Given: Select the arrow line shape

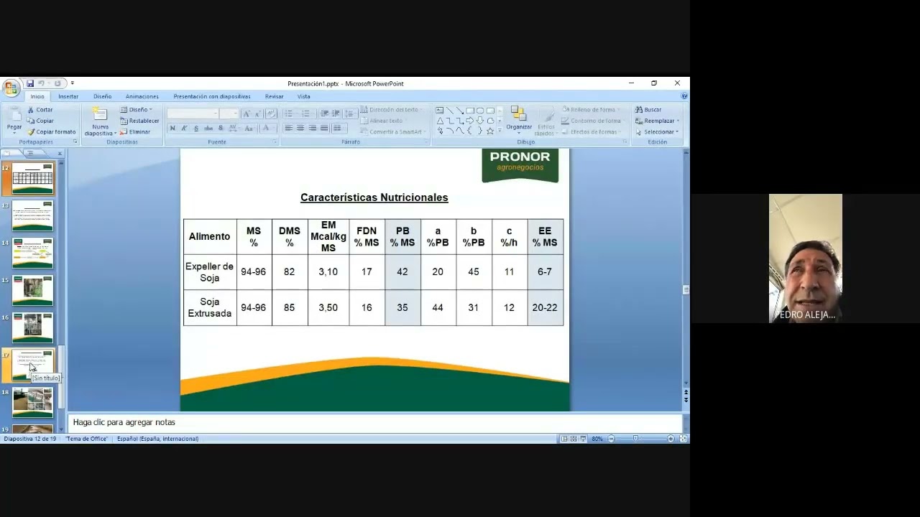Looking at the screenshot, I should 460,111.
